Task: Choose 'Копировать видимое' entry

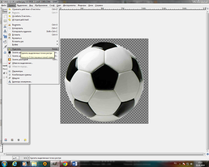Action: coord(33,31)
